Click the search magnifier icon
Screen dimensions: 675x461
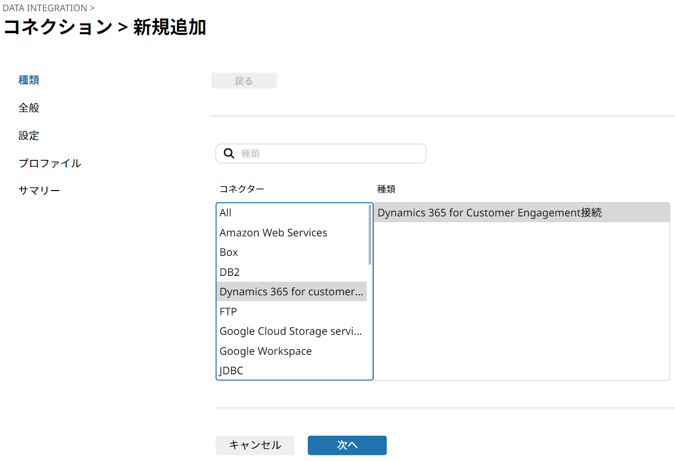point(229,154)
